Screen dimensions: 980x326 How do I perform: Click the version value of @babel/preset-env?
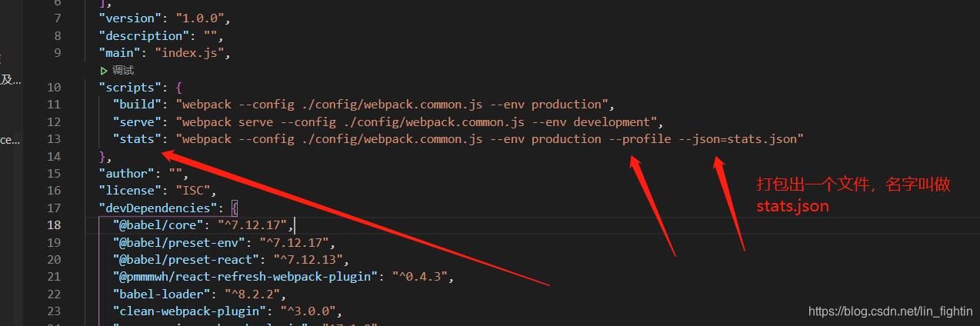[295, 243]
